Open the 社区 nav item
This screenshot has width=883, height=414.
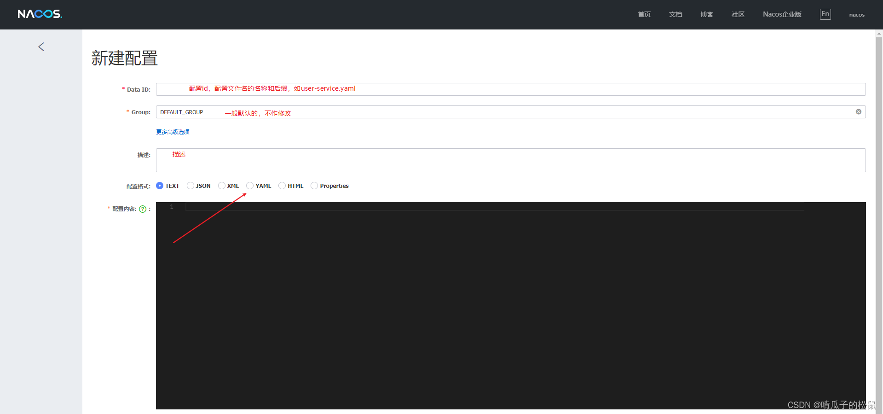pyautogui.click(x=738, y=14)
